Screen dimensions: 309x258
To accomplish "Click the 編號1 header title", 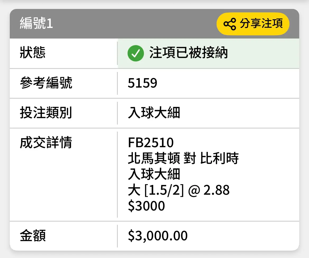I will [36, 23].
